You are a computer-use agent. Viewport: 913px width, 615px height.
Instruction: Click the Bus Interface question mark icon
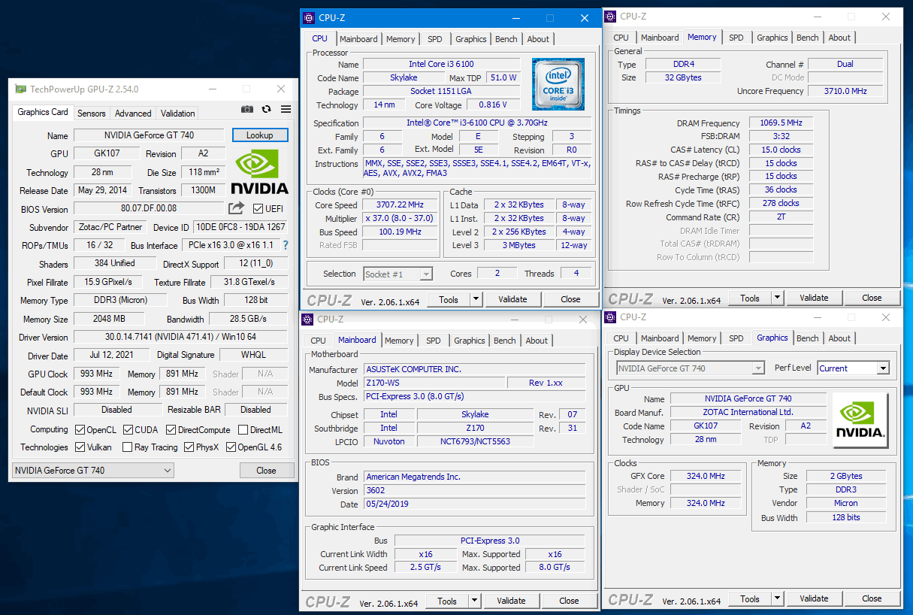tap(286, 245)
